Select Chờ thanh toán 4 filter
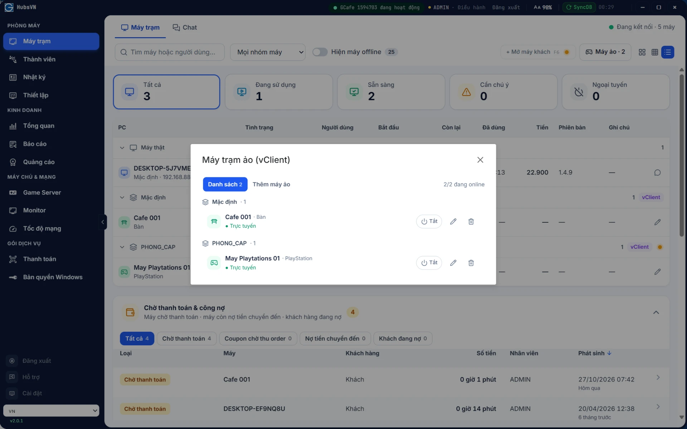687x429 pixels. [186, 339]
